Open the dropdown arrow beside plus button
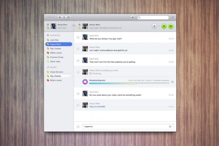Viewport: 219px width, 146px height. click(159, 26)
